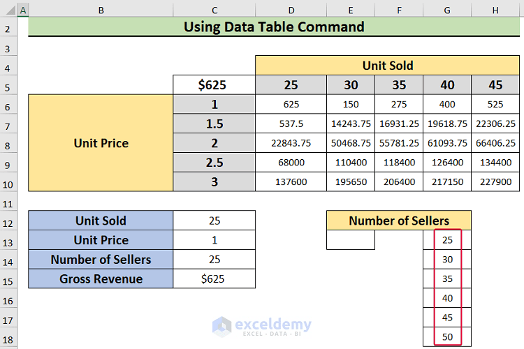Viewport: 524px width, 349px height.
Task: Select column F header
Action: [399, 10]
